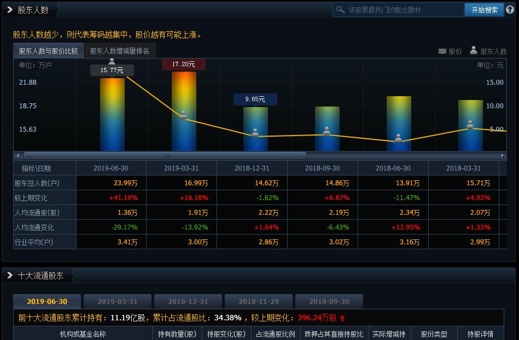Click the right arrow of the chart scrollbar
The height and width of the screenshot is (340, 519).
pyautogui.click(x=503, y=155)
